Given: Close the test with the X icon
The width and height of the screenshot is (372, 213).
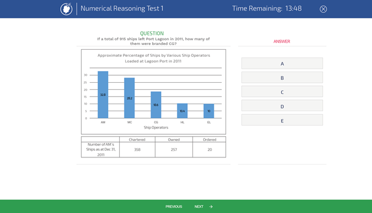Looking at the screenshot, I should [323, 9].
